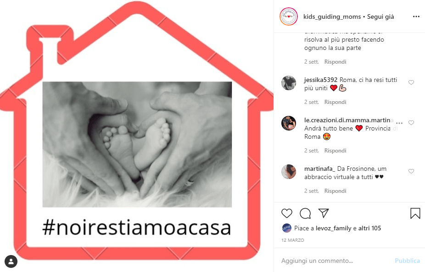The image size is (425, 272).
Task: Click the tagged people icon on the photo
Action: click(11, 261)
